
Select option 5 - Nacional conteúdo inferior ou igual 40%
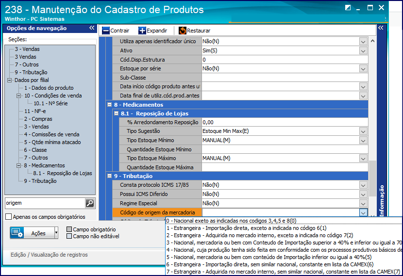[x=284, y=257]
